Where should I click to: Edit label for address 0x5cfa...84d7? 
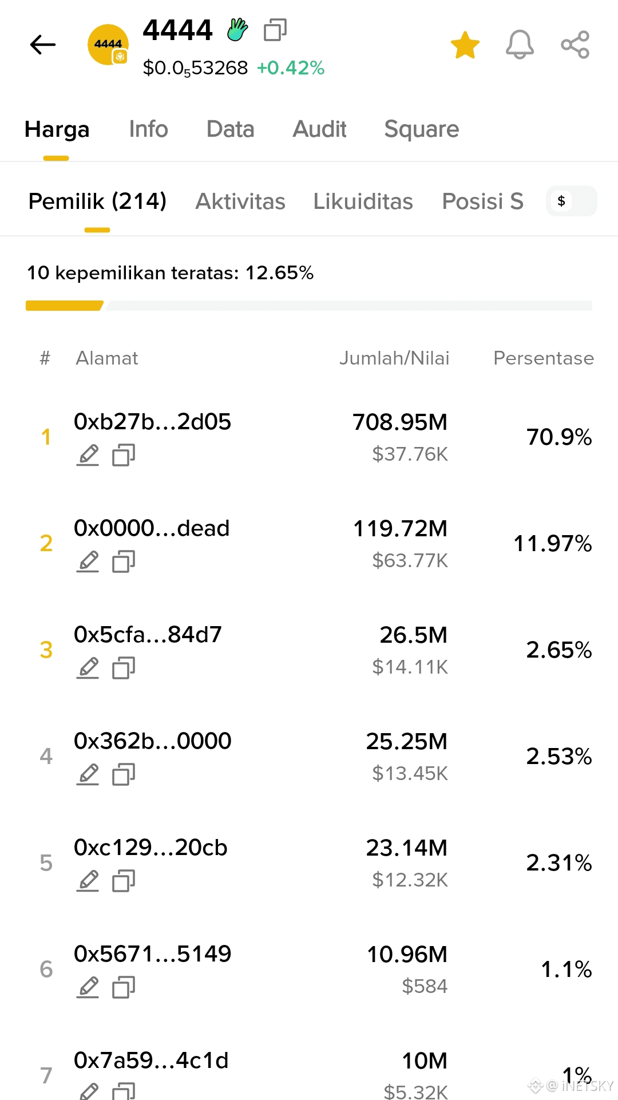pyautogui.click(x=88, y=668)
